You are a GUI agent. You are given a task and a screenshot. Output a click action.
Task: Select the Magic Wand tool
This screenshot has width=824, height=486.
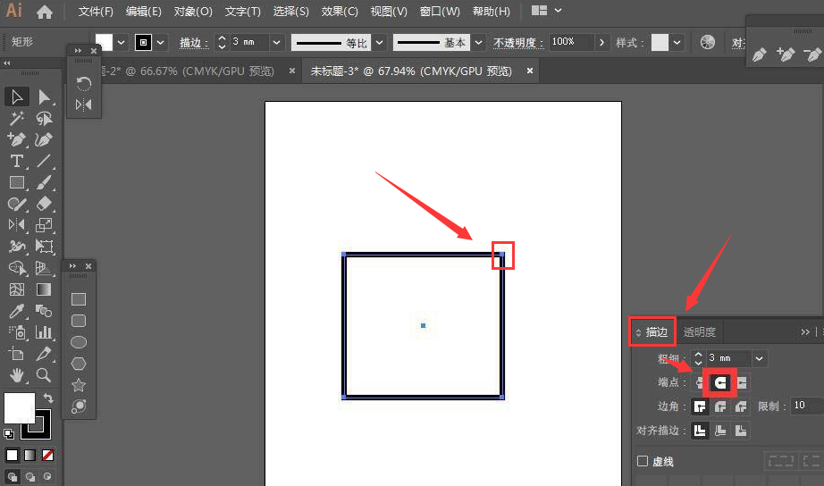coord(16,119)
